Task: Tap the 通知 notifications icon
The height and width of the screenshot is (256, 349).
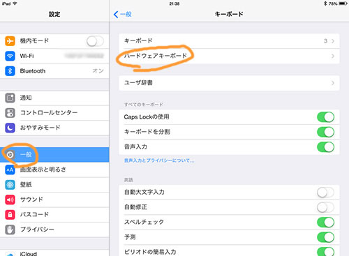Action: click(10, 98)
